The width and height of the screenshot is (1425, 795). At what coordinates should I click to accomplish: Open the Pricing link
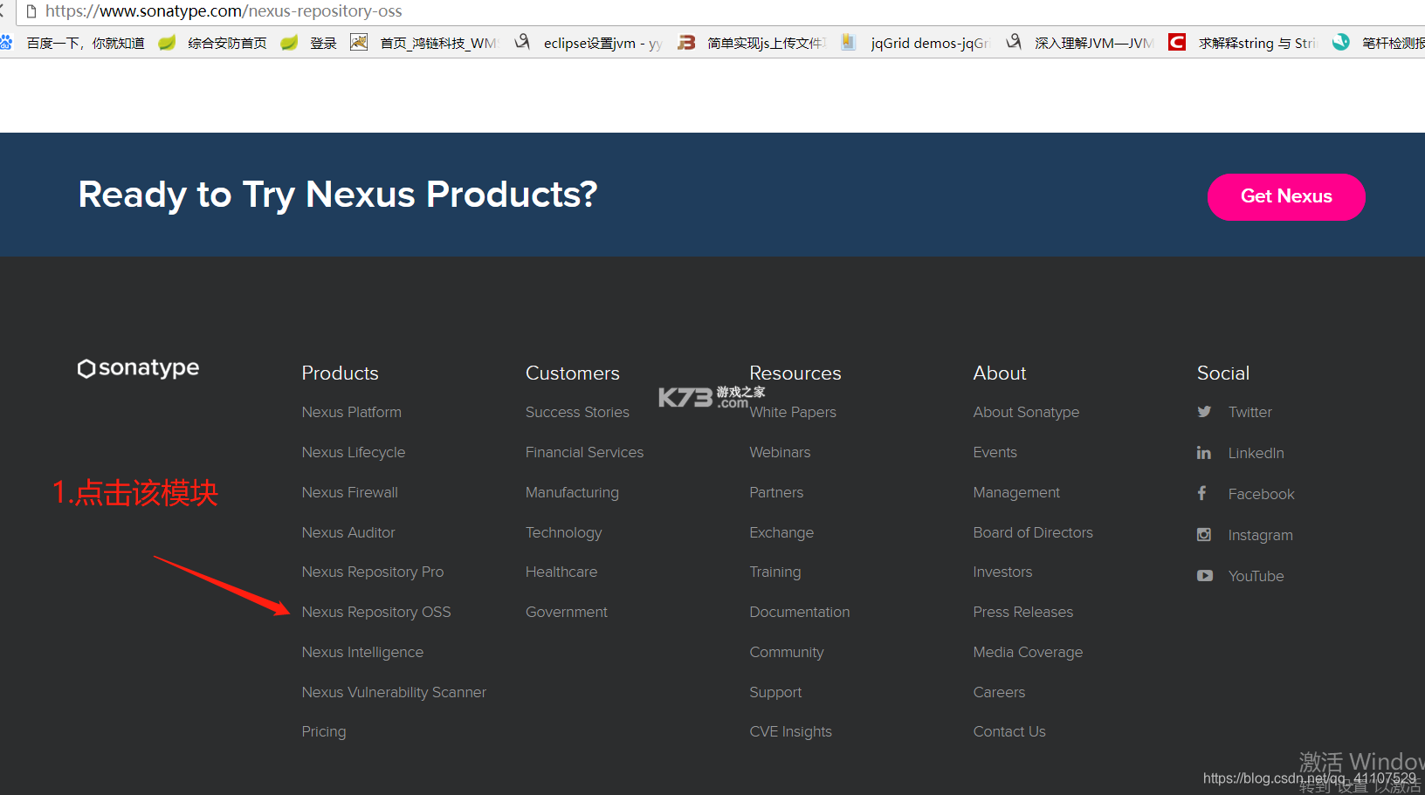(x=324, y=731)
